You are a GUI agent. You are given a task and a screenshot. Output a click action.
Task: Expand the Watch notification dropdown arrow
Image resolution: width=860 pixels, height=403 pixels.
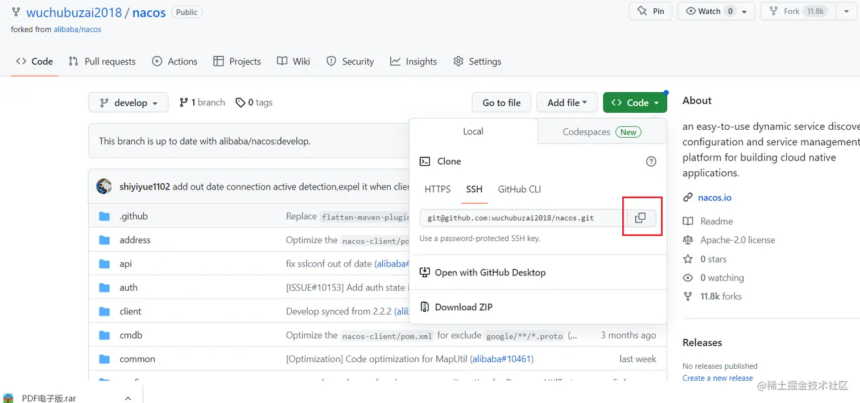click(x=745, y=11)
